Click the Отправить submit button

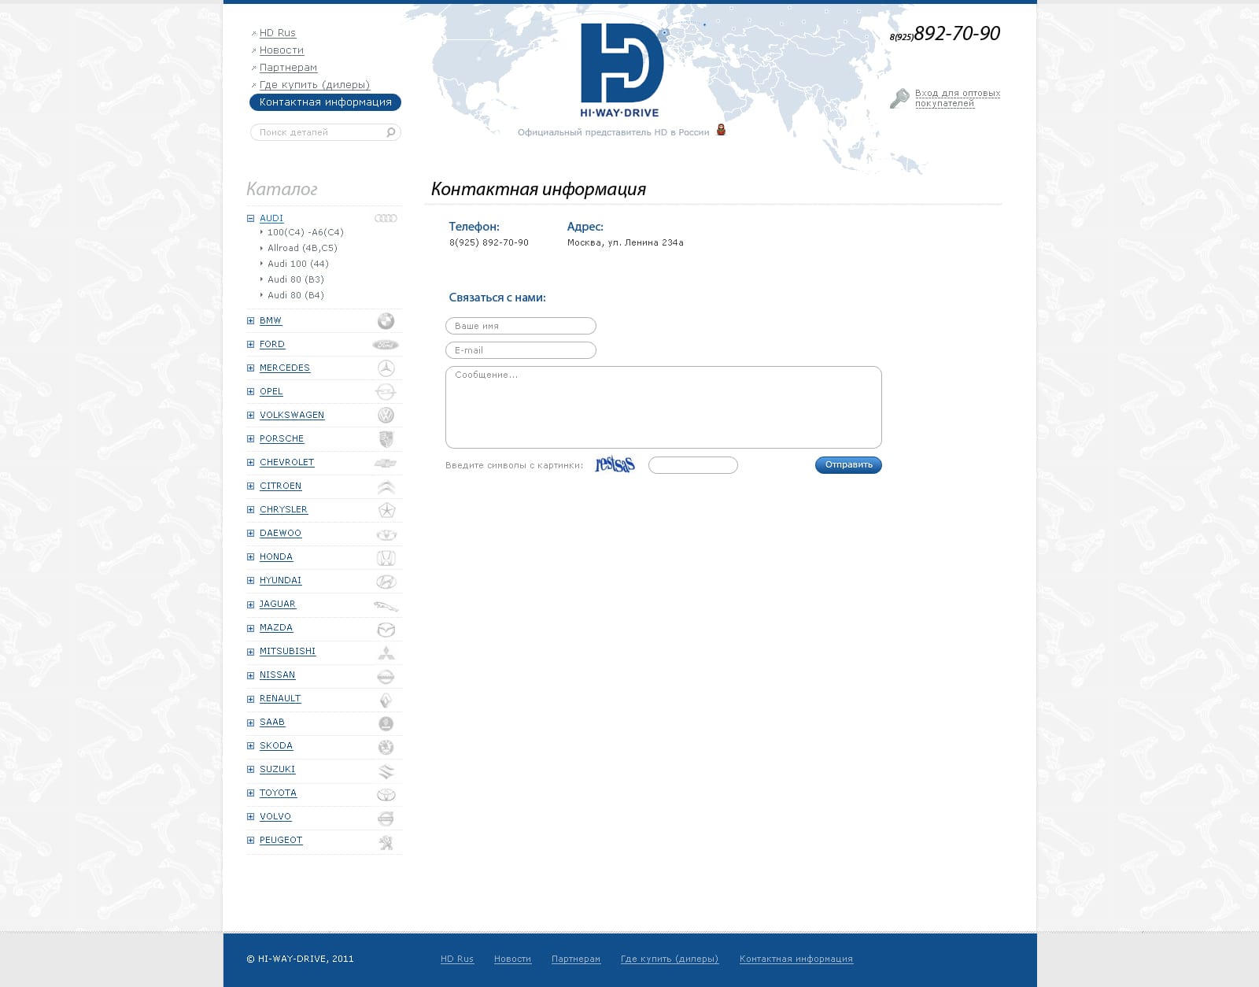[848, 465]
